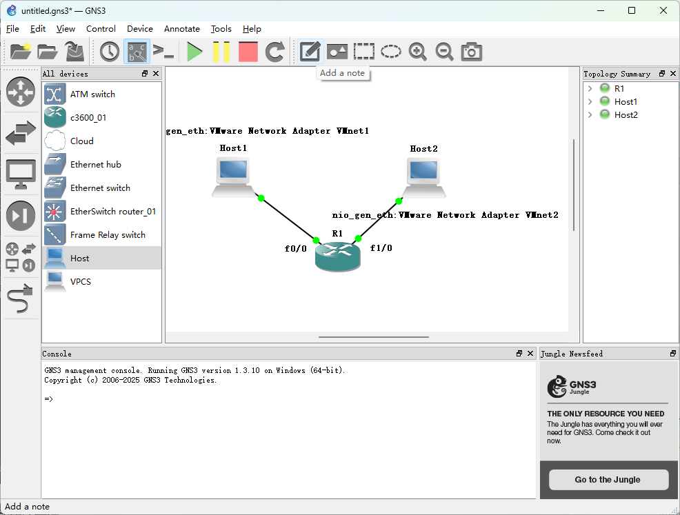Select ATM switch device
The height and width of the screenshot is (515, 680).
(x=101, y=94)
